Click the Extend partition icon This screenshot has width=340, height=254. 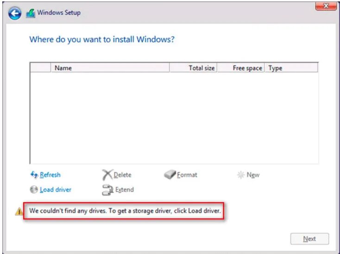[x=107, y=190]
